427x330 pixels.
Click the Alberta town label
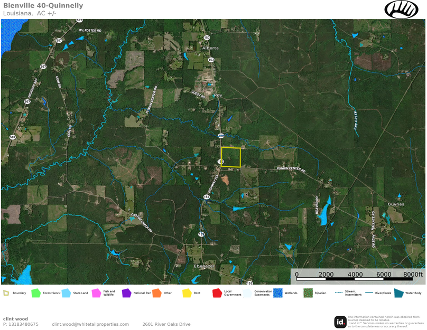tap(210, 48)
